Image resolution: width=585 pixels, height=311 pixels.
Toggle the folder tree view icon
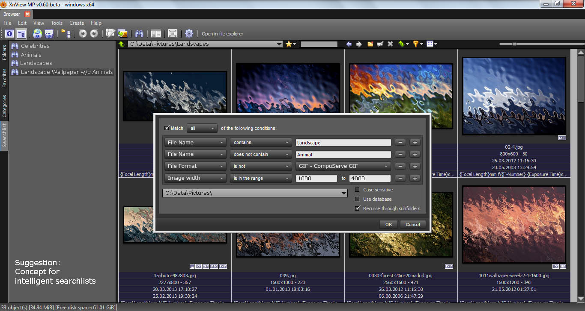[x=21, y=34]
